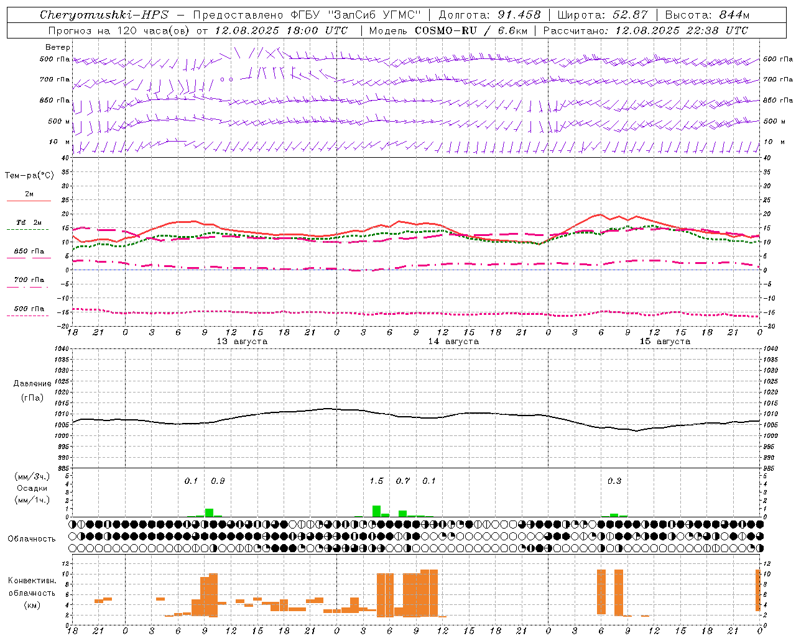
Task: Click the '(гПа)' unit under Давление
Action: click(x=32, y=397)
